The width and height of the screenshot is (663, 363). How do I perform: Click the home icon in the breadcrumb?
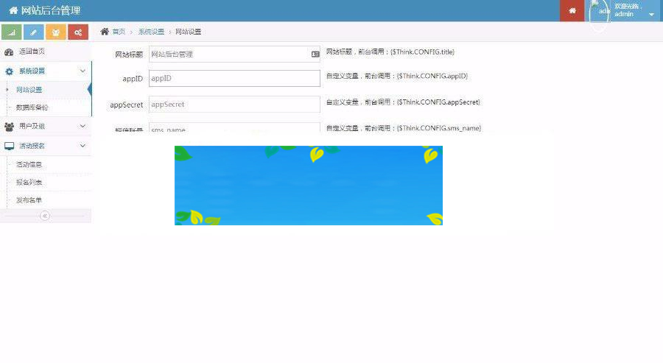click(105, 32)
